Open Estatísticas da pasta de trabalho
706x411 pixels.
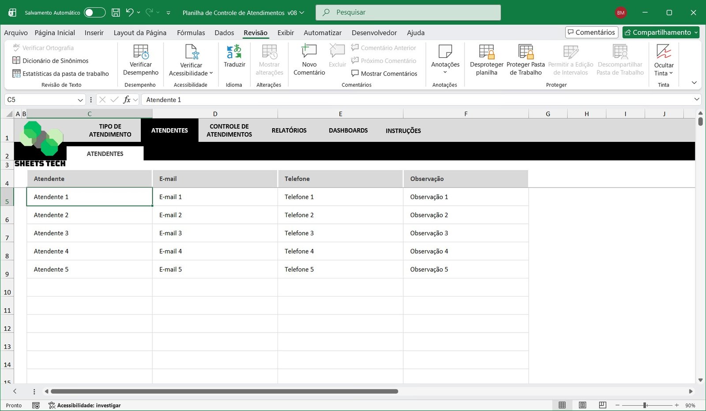coord(65,74)
